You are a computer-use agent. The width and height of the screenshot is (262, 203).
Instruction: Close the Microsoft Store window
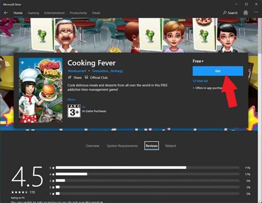[x=256, y=4]
